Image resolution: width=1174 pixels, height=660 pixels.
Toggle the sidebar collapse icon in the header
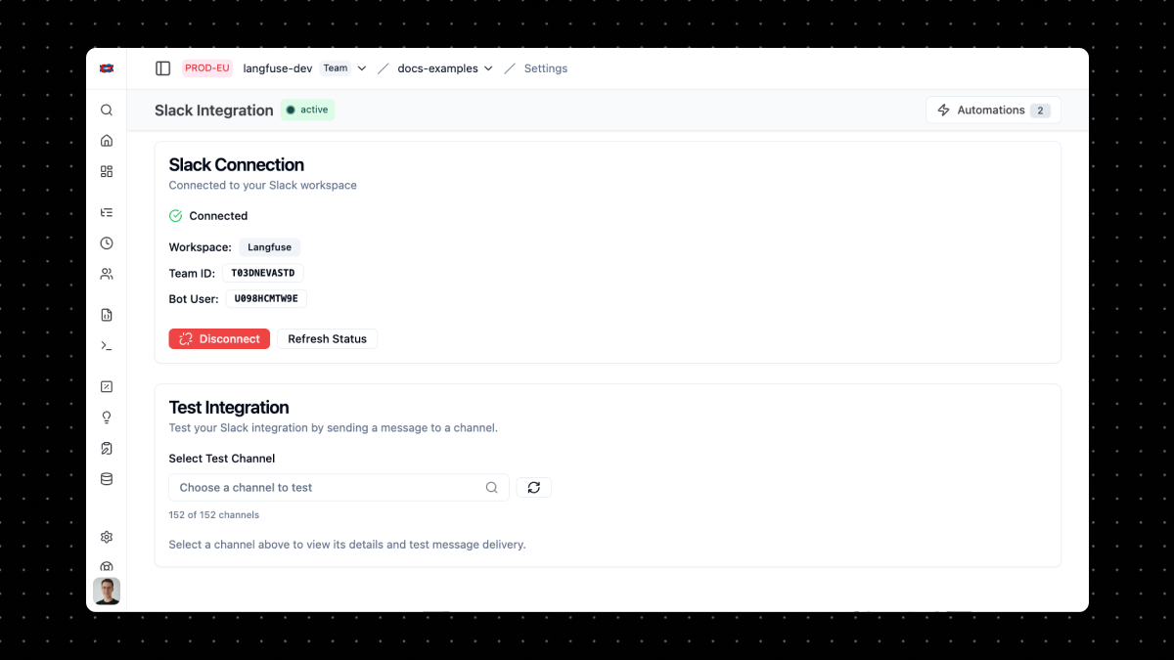point(162,67)
